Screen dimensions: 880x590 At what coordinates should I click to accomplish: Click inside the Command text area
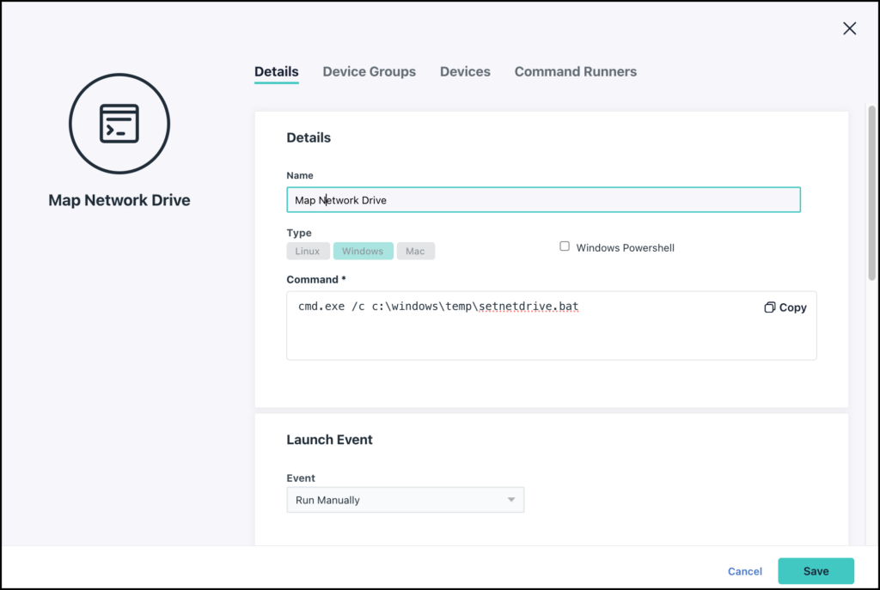tap(551, 325)
